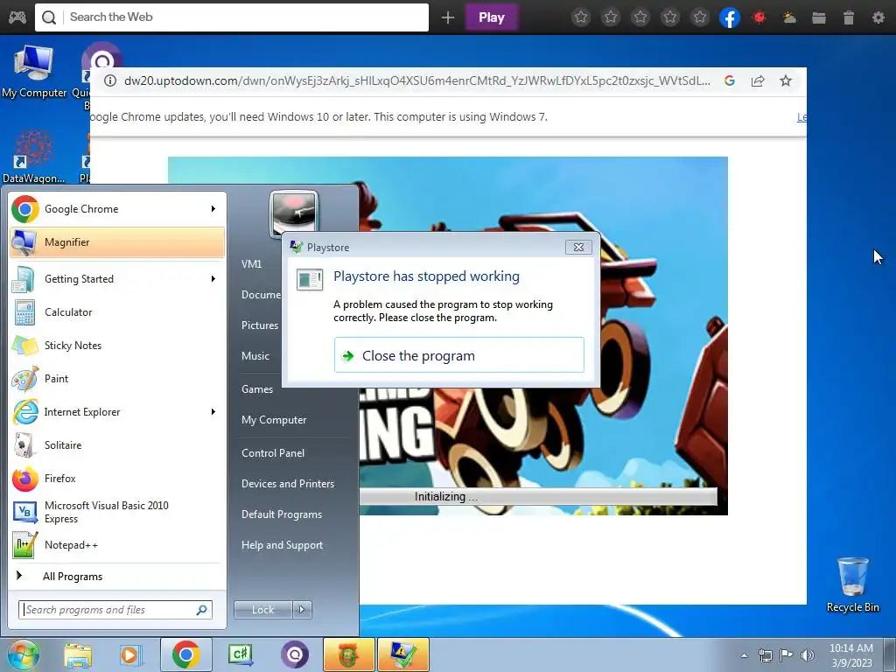
Task: Open the folder icon in top bar
Action: 819,17
